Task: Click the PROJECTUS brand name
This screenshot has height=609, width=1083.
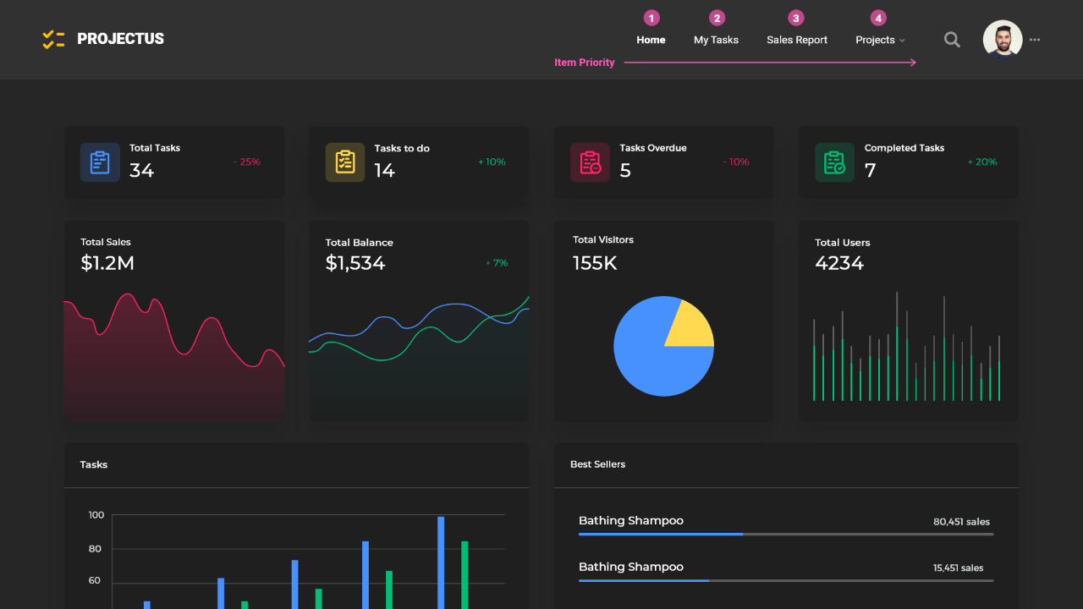Action: 120,39
